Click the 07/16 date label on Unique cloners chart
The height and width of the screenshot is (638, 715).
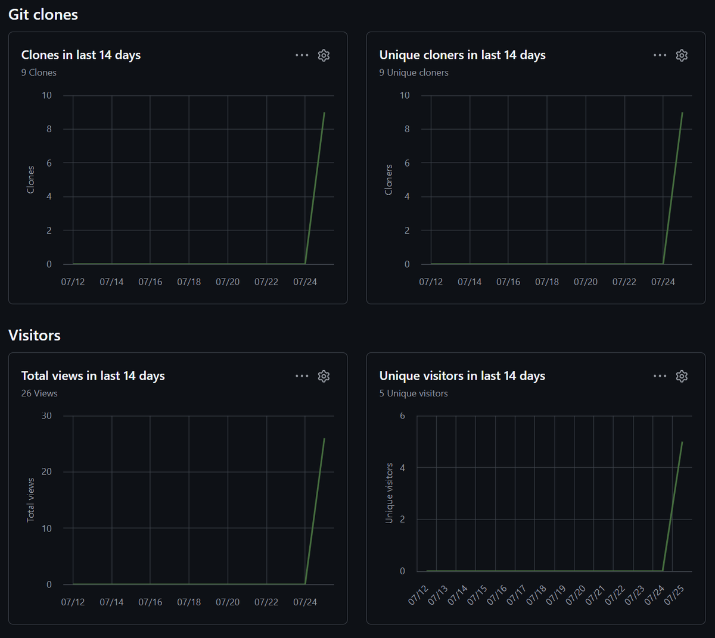coord(508,282)
